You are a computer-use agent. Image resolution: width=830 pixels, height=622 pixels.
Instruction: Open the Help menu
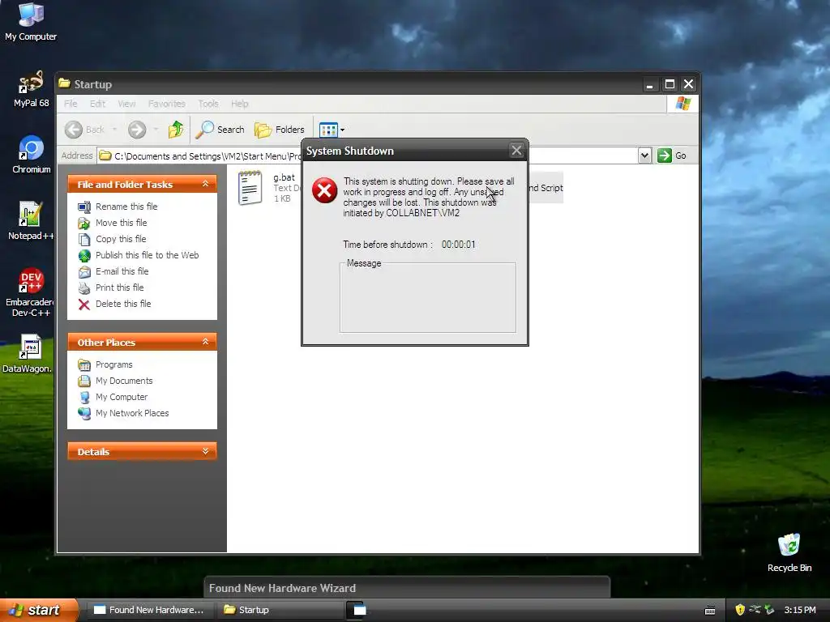point(239,104)
